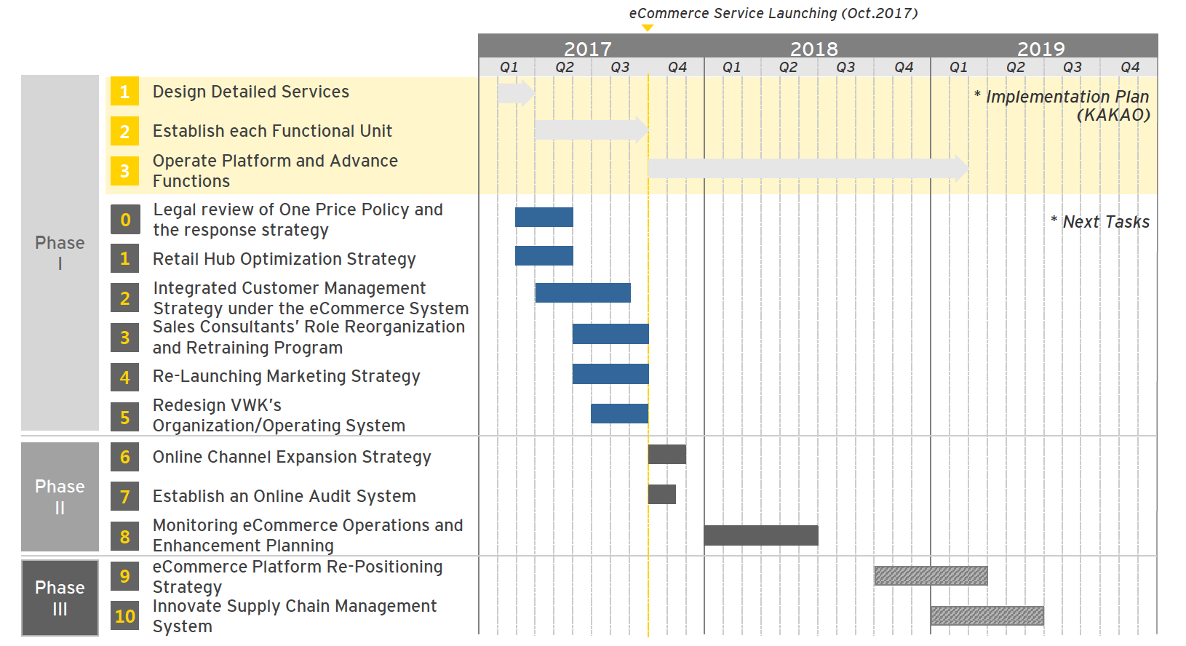Image resolution: width=1186 pixels, height=646 pixels.
Task: Click the grey number 4 badge for Re-Launching Marketing
Action: coord(124,378)
